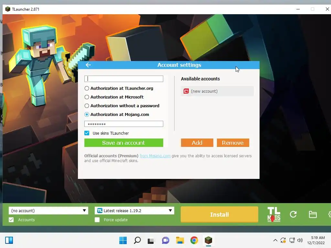Open the Widgets icon in the taskbar
Viewport: 331px width, 248px height.
[9, 240]
